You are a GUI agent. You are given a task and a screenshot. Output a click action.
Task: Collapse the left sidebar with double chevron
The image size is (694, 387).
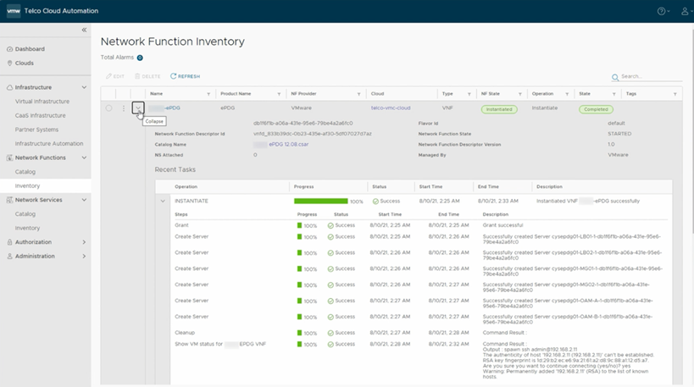[84, 30]
